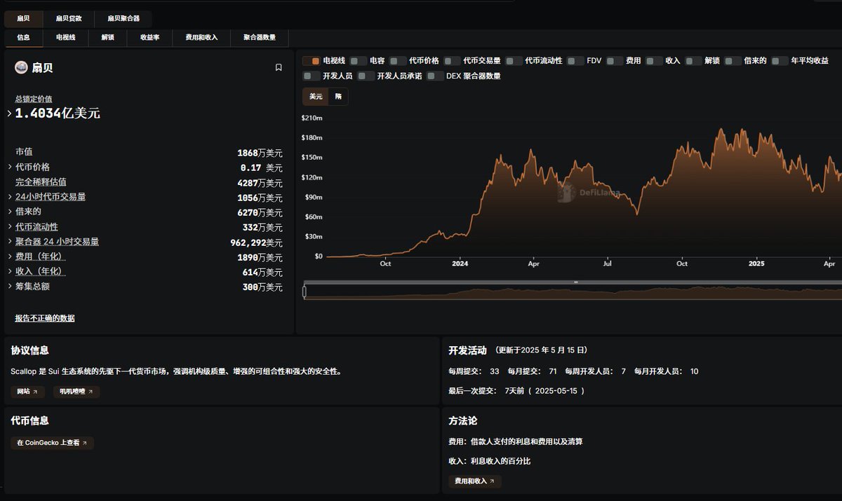Viewport: 842px width, 501px height.
Task: Open 在 CoinGecko 上查看 link
Action: [53, 443]
